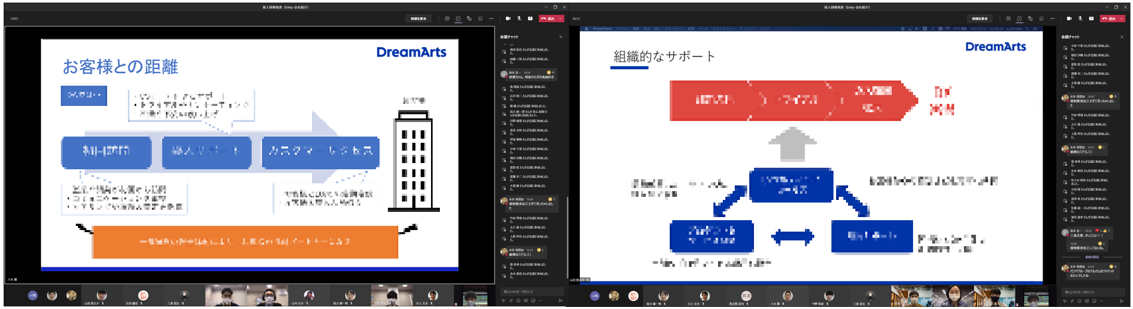Attach a file from the left chat compose bar
The height and width of the screenshot is (309, 1133).
pos(511,301)
